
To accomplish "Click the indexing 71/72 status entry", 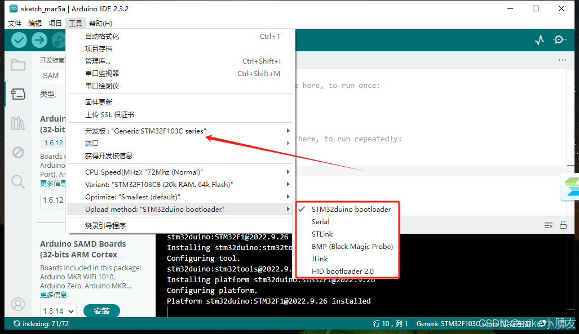I will point(41,324).
